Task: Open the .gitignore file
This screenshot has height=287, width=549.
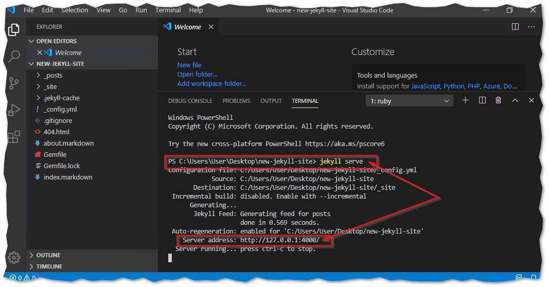Action: click(x=92, y=120)
